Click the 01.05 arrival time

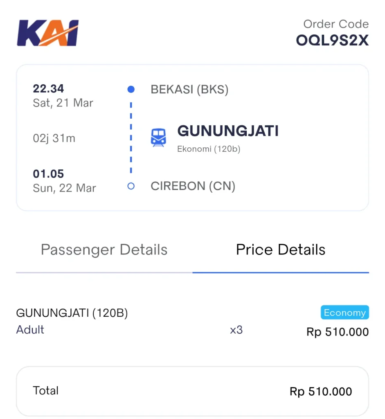tap(48, 174)
